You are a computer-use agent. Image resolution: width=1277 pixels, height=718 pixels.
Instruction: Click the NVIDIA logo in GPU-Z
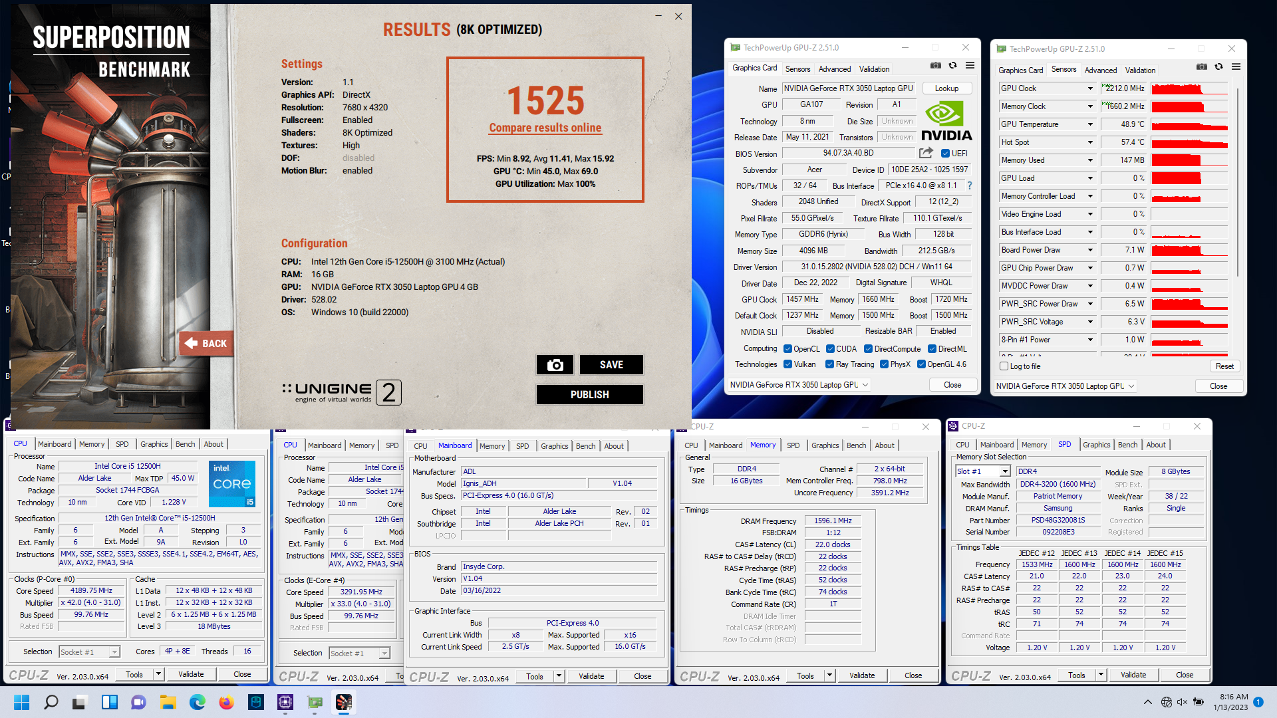[946, 120]
